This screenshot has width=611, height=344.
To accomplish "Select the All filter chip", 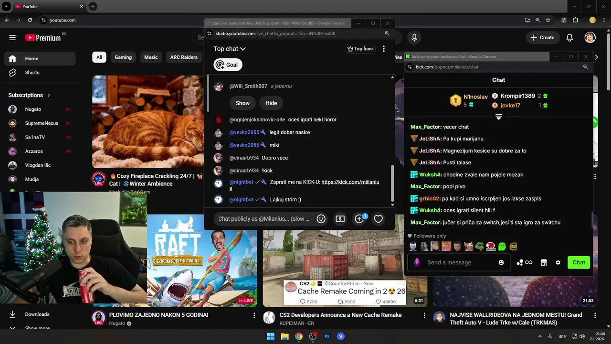I will coord(99,57).
